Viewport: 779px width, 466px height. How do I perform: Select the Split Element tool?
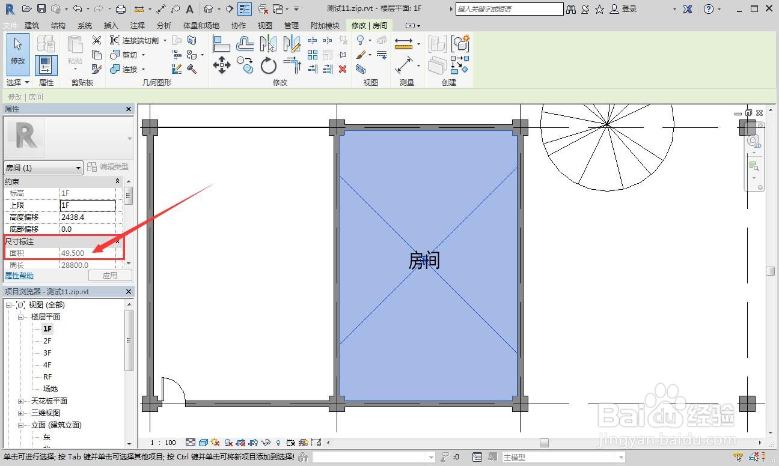coord(313,40)
